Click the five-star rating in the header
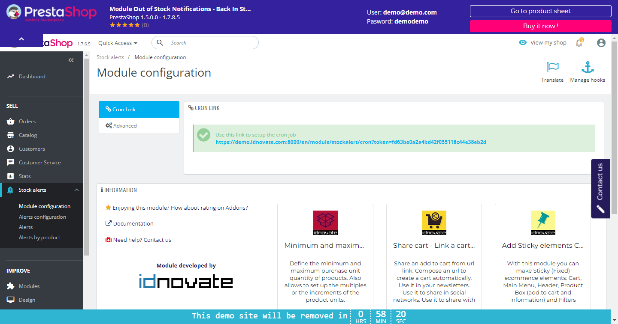 point(124,25)
